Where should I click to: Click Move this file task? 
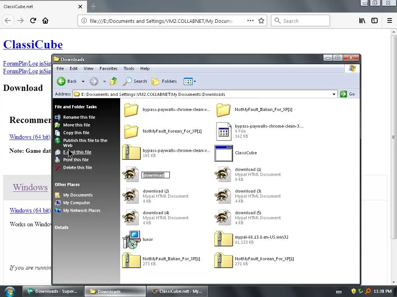(x=76, y=125)
